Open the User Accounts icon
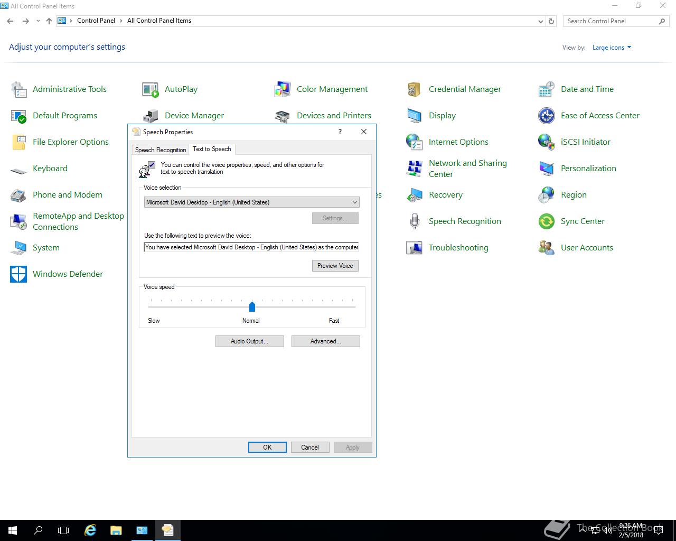 pos(547,248)
